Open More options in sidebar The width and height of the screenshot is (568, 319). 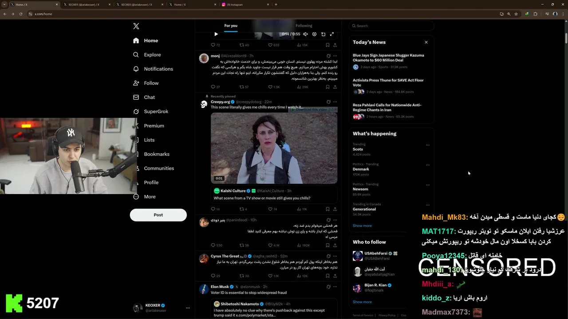coord(144,196)
